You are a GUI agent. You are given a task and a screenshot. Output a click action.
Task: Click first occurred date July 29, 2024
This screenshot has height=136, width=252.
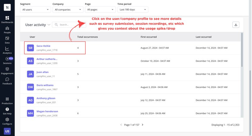click(153, 113)
